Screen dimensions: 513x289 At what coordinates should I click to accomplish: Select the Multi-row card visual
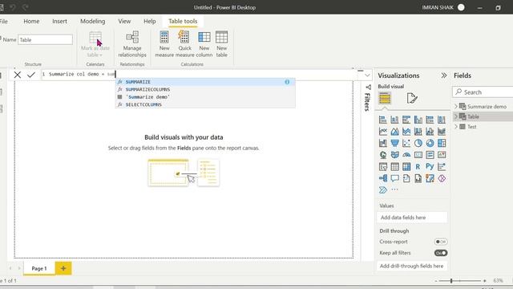click(x=430, y=155)
